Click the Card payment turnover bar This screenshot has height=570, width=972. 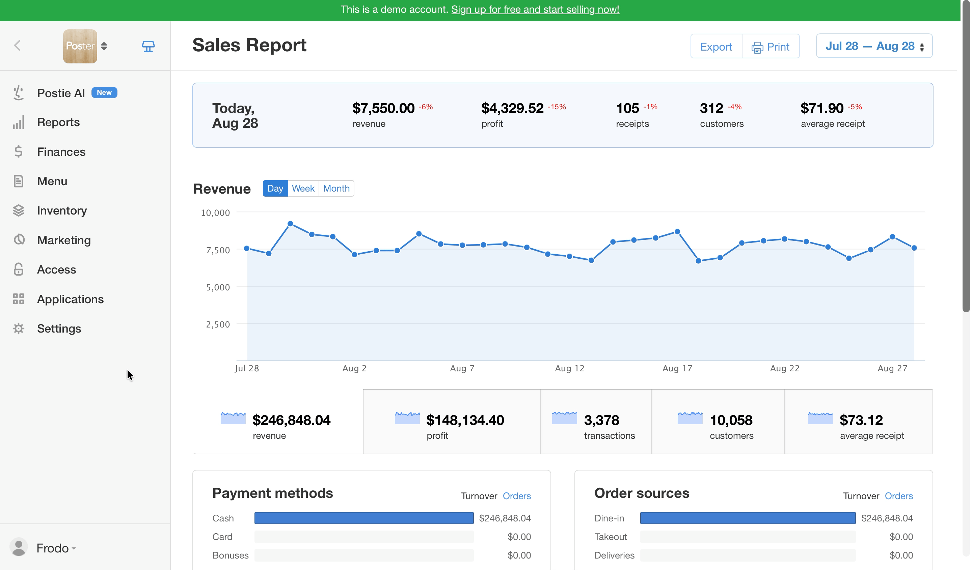(364, 537)
